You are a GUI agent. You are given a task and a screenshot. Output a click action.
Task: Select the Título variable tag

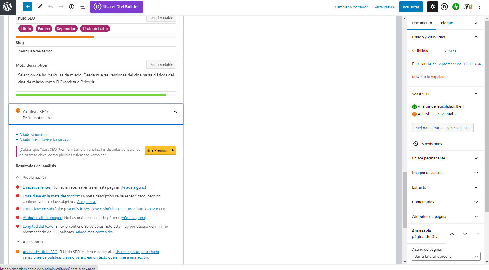point(26,29)
